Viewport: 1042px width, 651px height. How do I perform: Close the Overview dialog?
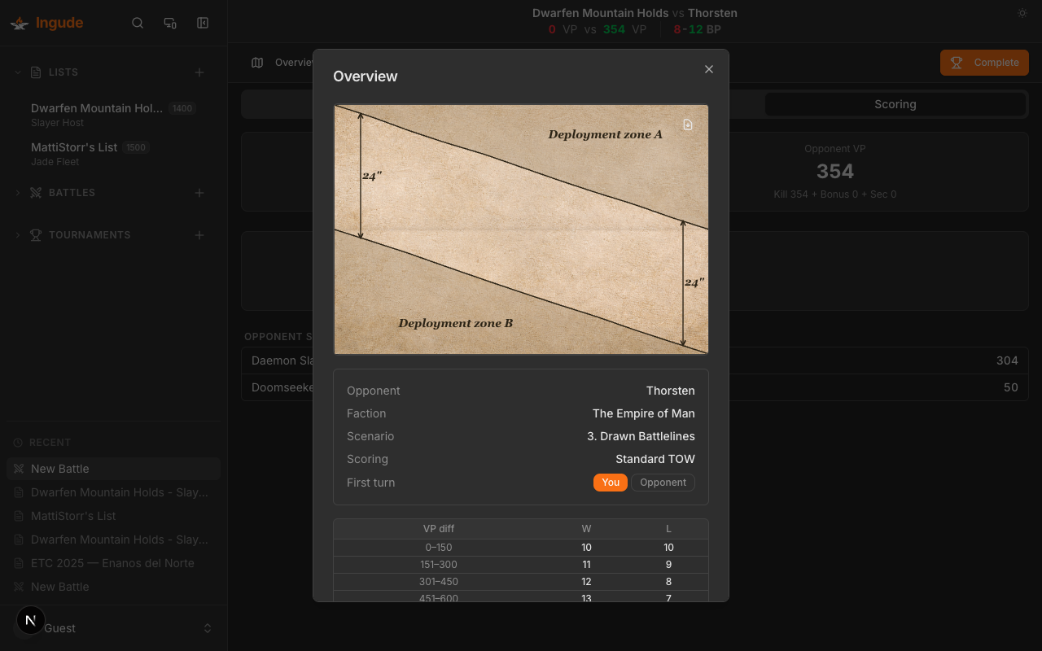(709, 69)
